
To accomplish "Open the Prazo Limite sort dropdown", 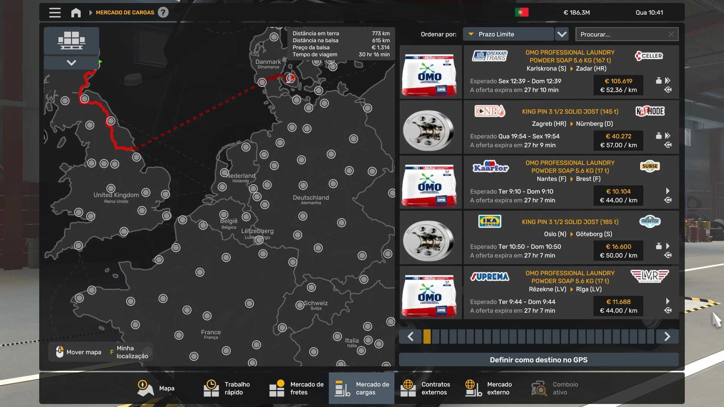I will [x=508, y=34].
